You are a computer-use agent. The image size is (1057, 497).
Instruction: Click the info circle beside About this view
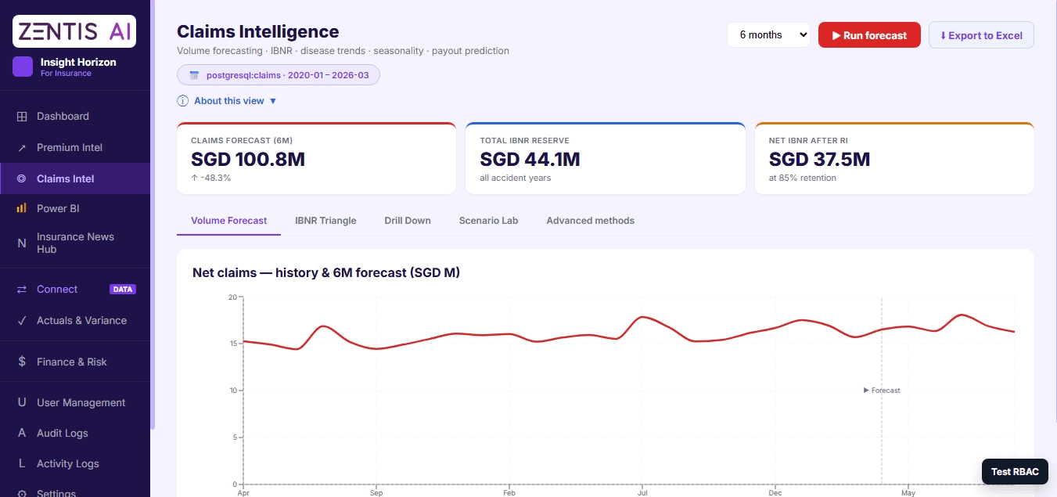183,101
